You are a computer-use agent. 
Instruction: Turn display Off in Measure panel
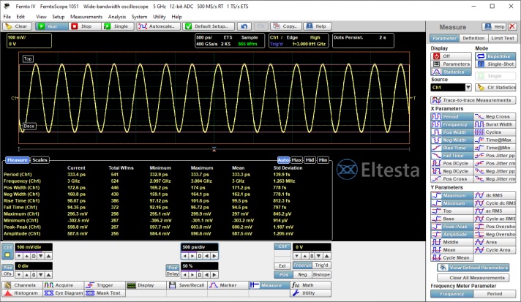tap(446, 56)
